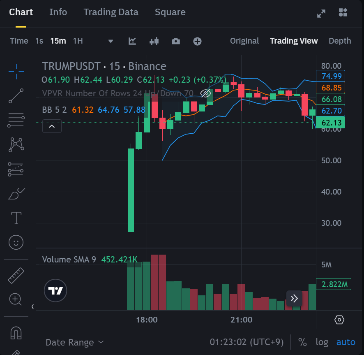
Task: Toggle auto scale mode
Action: (x=346, y=342)
